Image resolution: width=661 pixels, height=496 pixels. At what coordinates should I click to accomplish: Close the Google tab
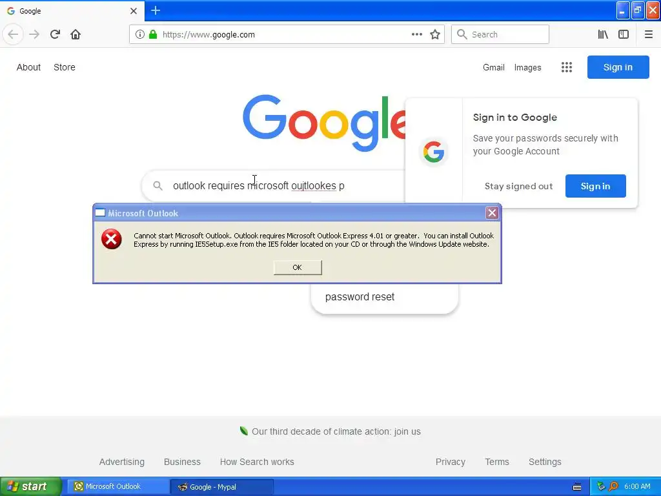tap(133, 10)
